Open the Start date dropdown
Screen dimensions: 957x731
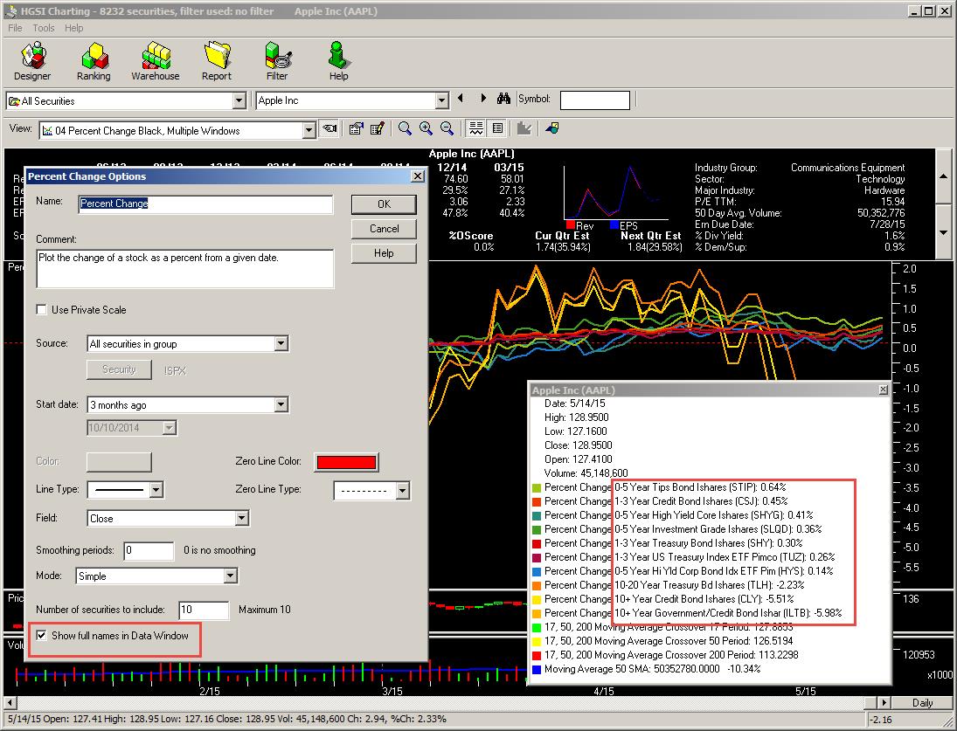coord(281,405)
